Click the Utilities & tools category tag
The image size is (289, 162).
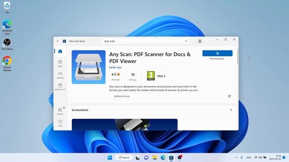pyautogui.click(x=121, y=96)
